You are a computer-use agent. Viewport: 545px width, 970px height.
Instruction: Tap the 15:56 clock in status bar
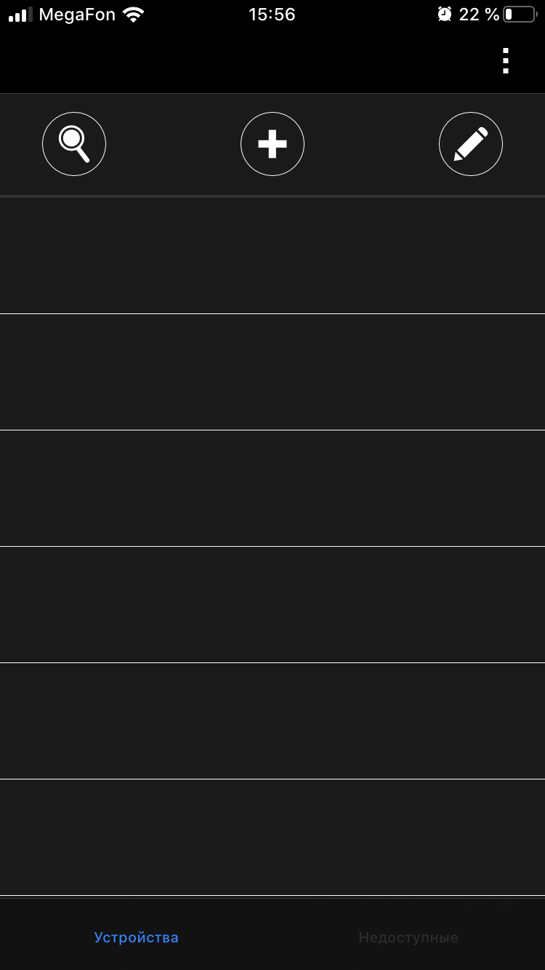[272, 15]
